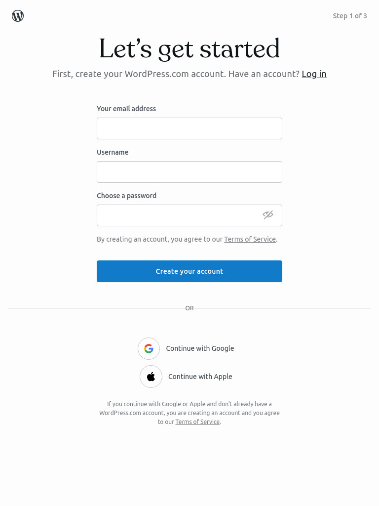
Task: Open Terms of Service link below password
Action: click(250, 239)
